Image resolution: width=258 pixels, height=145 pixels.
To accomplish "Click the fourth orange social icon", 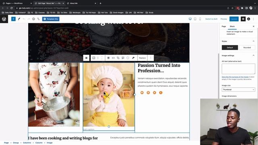I will [161, 93].
